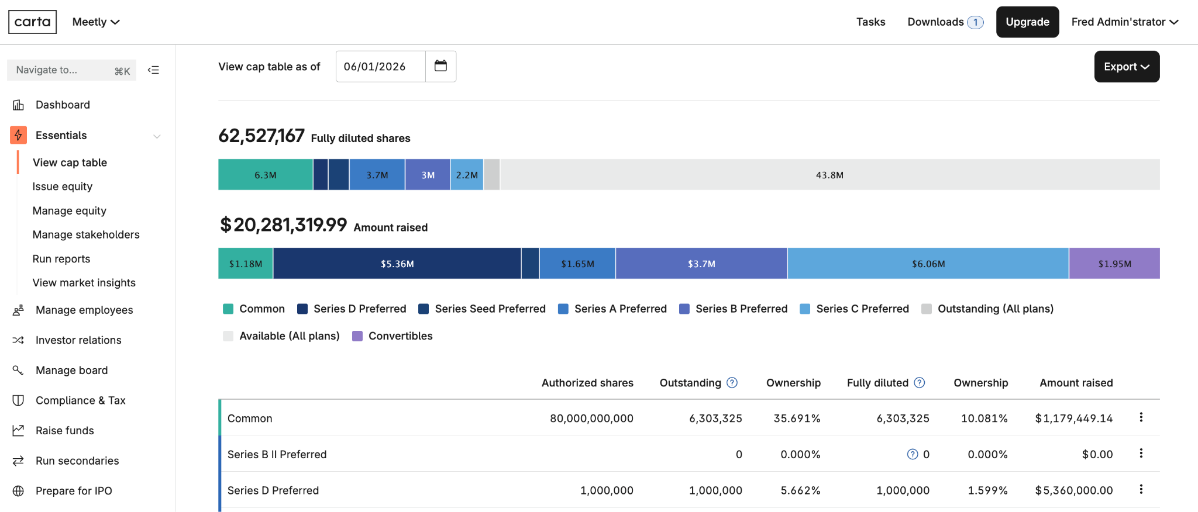Click the Navigate to search box
This screenshot has height=512, width=1198.
[x=71, y=70]
